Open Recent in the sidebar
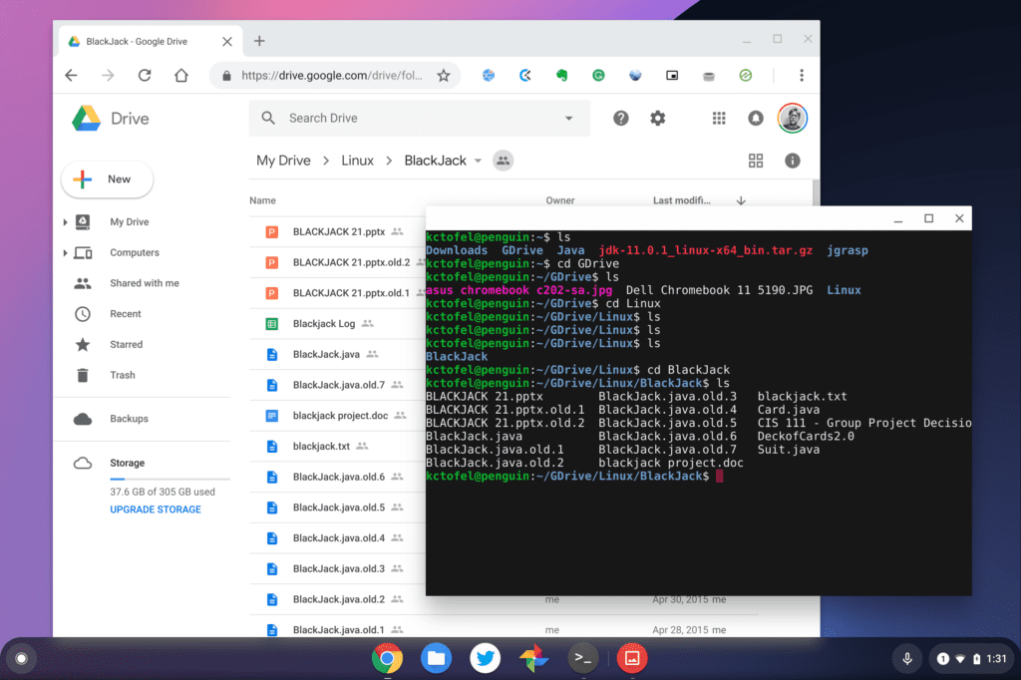The width and height of the screenshot is (1021, 680). [x=125, y=314]
